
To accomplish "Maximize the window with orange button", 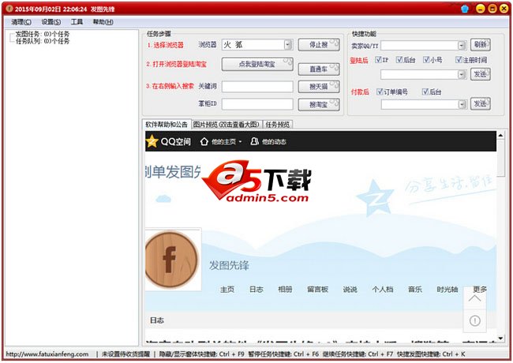I will coord(492,9).
